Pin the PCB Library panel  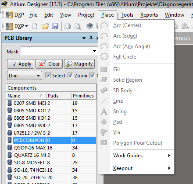point(91,38)
